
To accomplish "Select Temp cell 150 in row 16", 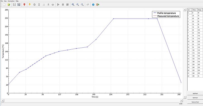I will 200,59.
